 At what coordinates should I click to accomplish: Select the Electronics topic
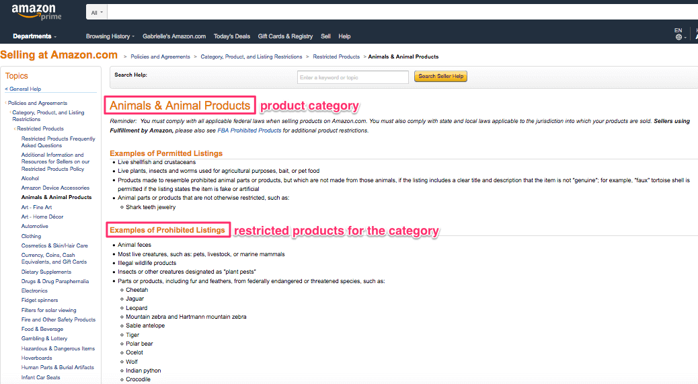(x=34, y=291)
